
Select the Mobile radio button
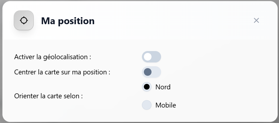click(147, 105)
